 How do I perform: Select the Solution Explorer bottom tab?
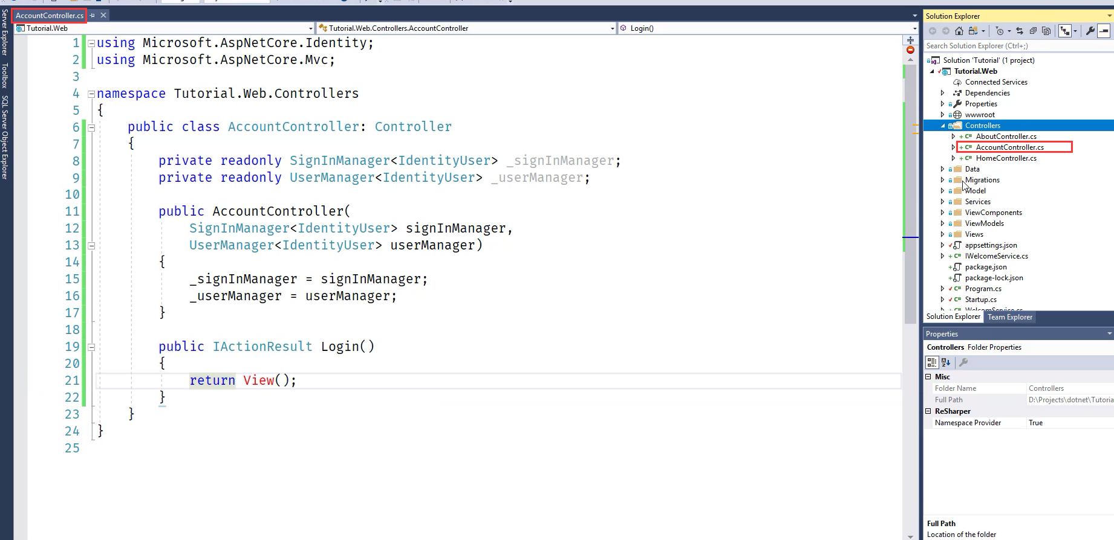(953, 317)
